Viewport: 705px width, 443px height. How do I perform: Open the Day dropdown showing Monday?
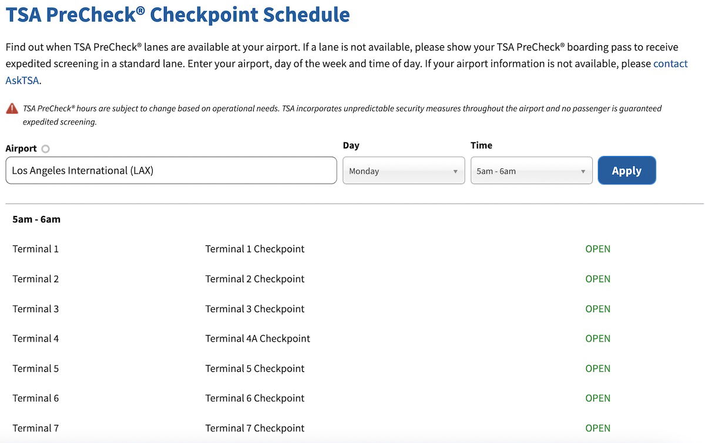(x=404, y=171)
